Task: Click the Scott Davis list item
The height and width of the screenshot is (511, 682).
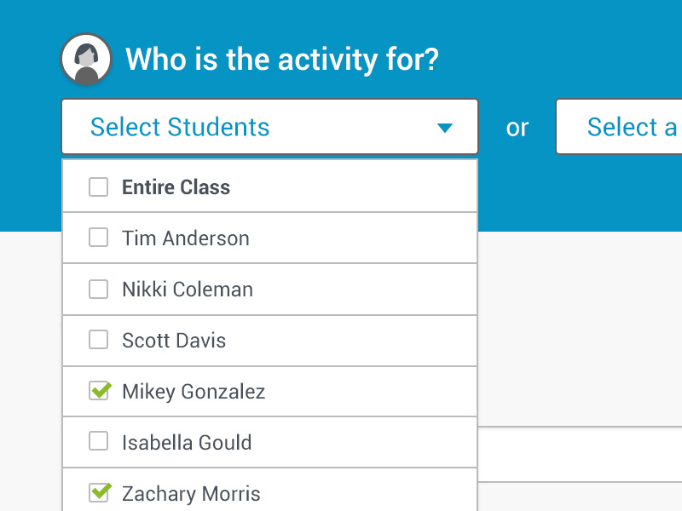Action: pos(256,340)
